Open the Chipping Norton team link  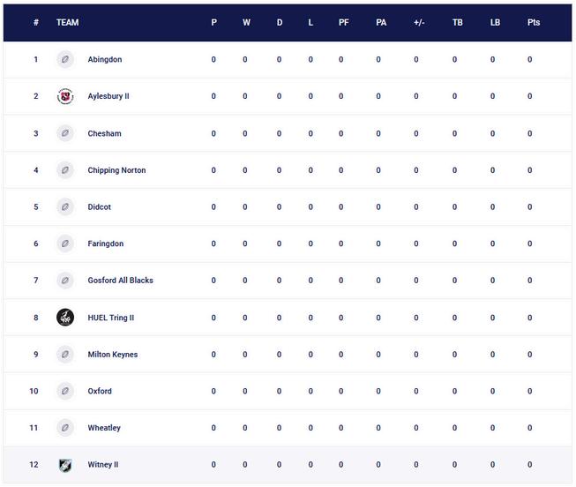(x=116, y=170)
